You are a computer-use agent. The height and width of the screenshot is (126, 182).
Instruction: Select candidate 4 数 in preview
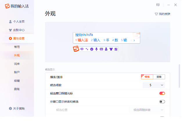115,40
